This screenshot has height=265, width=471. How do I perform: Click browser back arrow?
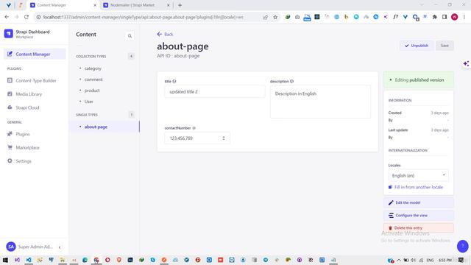pyautogui.click(x=7, y=17)
